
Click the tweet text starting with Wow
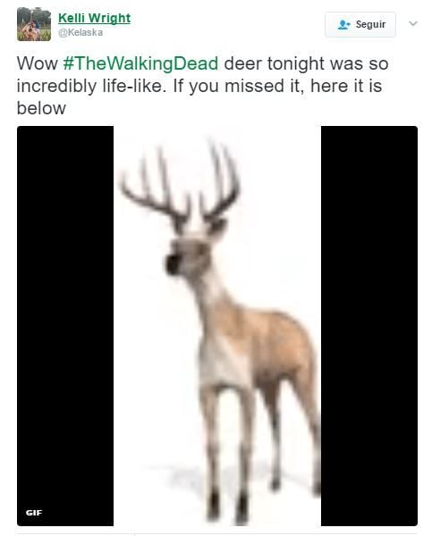pos(203,86)
